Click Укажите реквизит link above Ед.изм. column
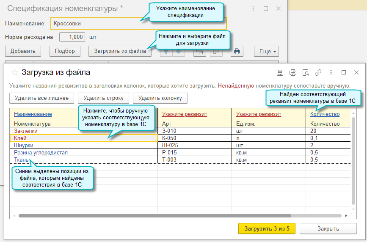The width and height of the screenshot is (367, 242). [x=258, y=114]
